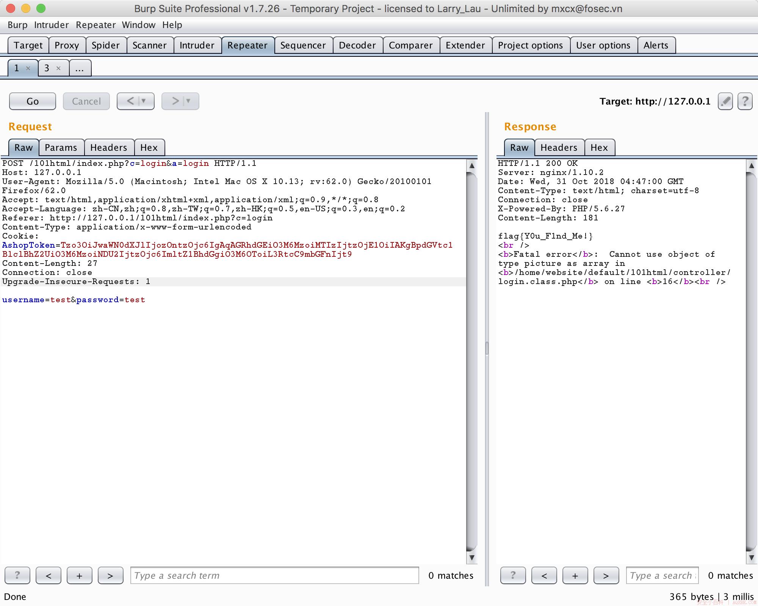Open the Project options tab

tap(531, 45)
